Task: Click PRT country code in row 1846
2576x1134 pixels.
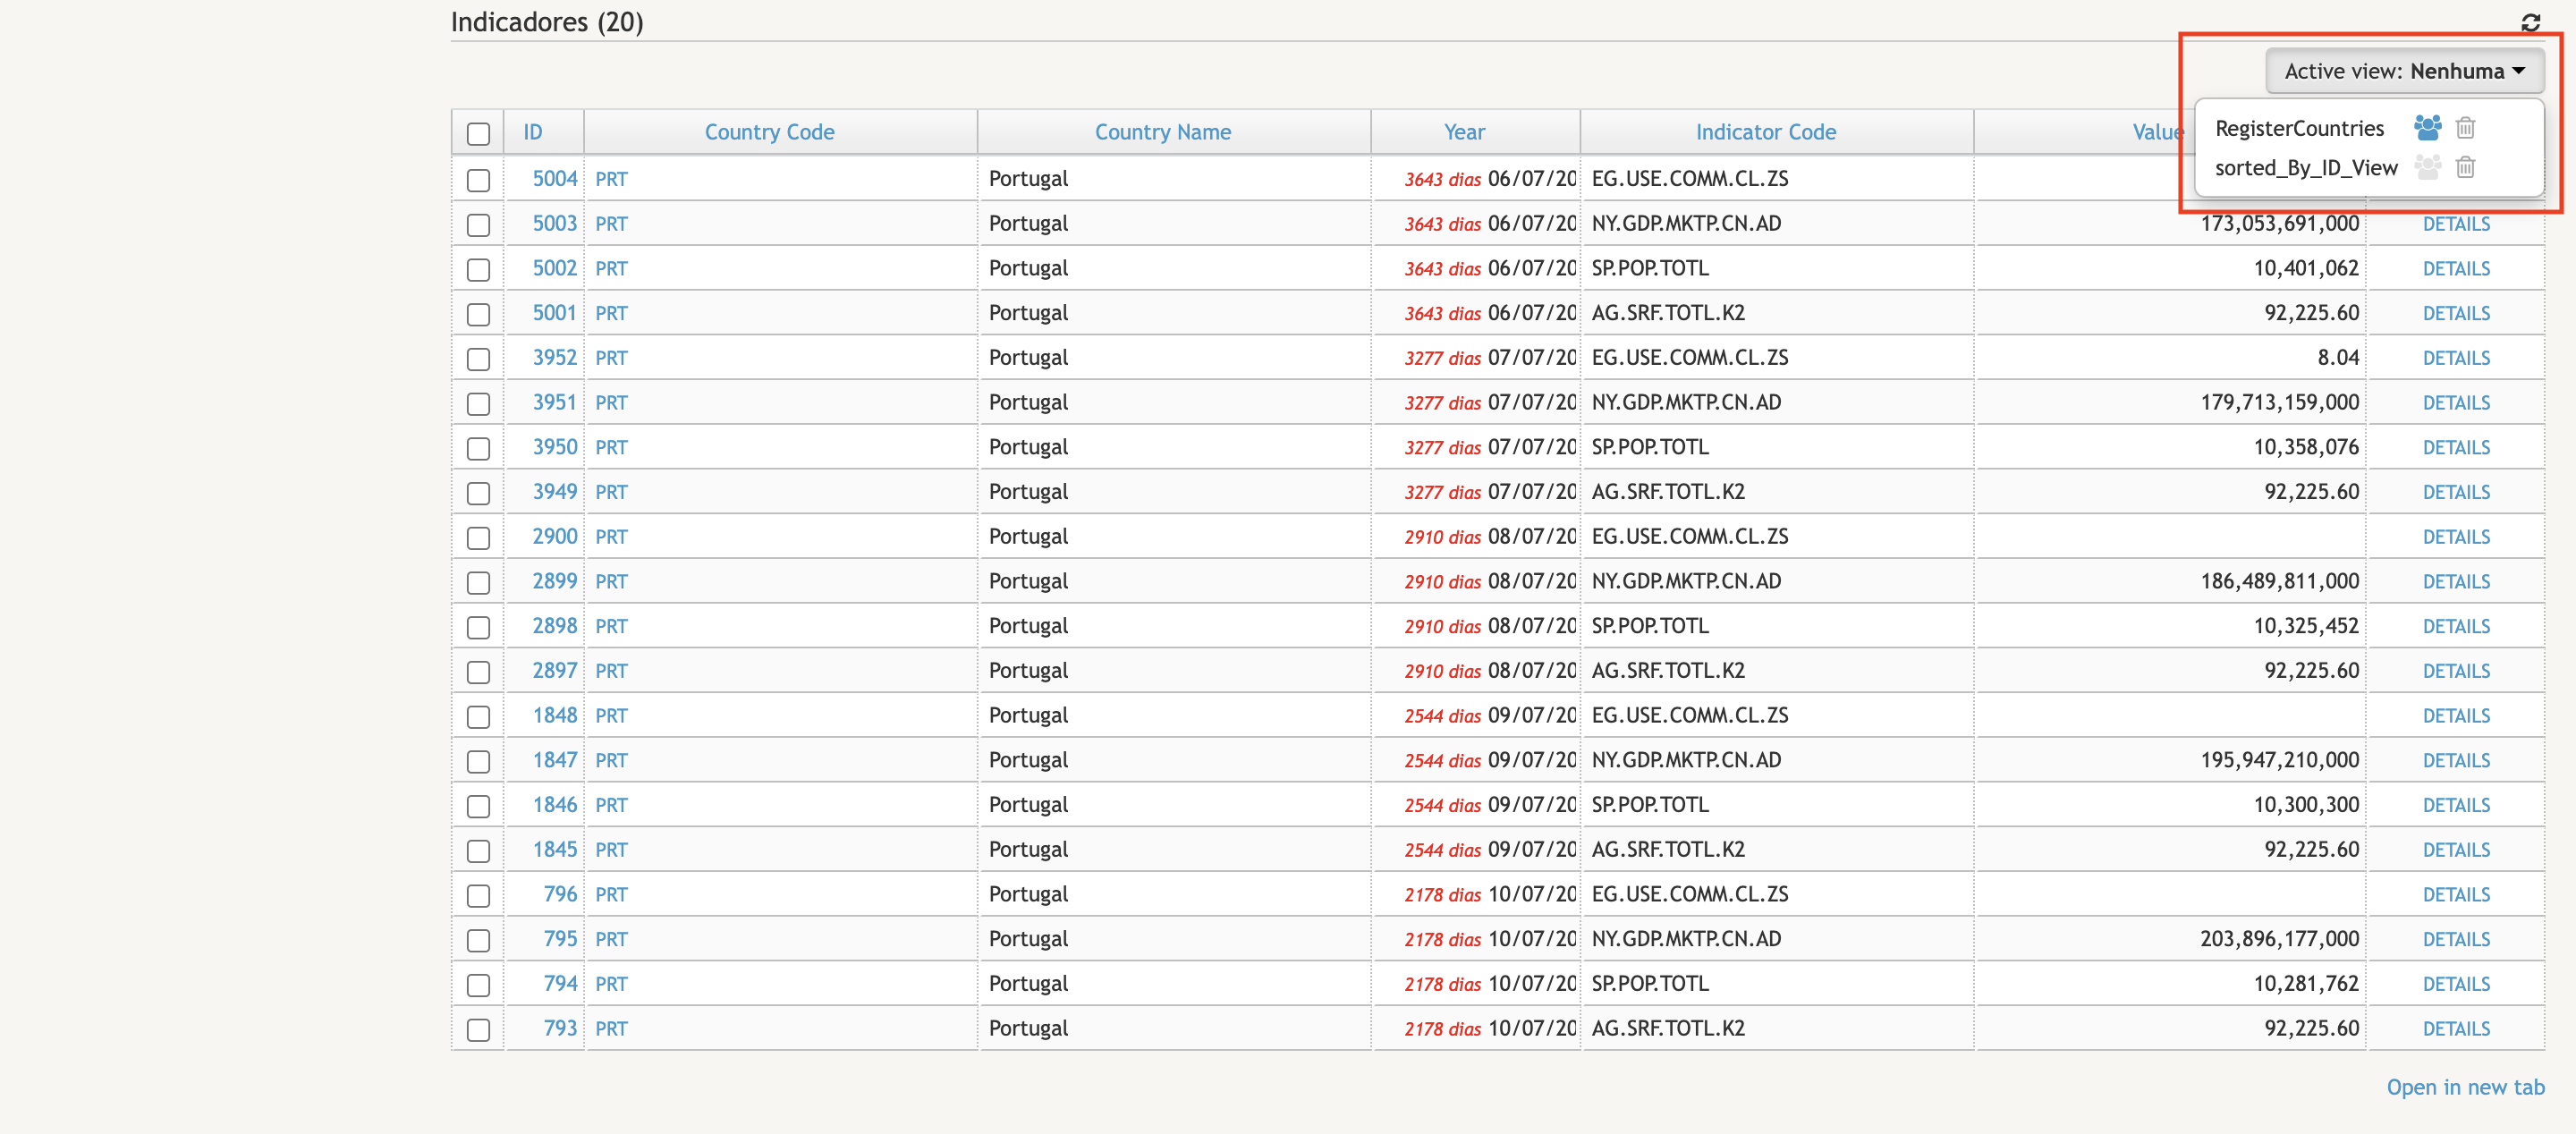Action: (x=611, y=806)
